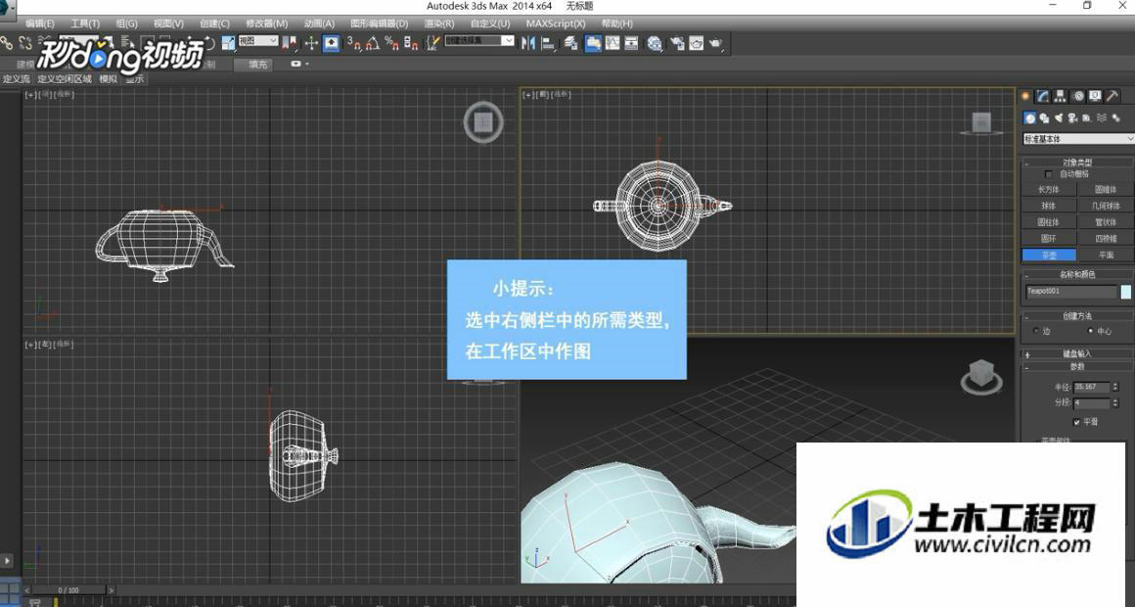Toggle the Keyboard Shortcut Override icon

click(x=331, y=43)
